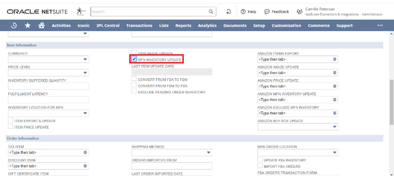Viewport: 394px width, 176px height.
Task: Open the Customization menu
Action: point(286,26)
